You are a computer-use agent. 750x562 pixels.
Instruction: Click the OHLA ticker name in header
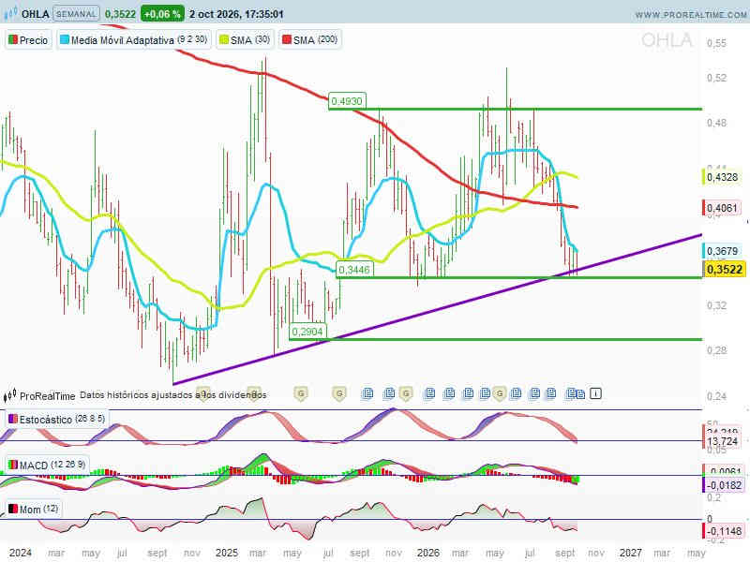pyautogui.click(x=36, y=14)
